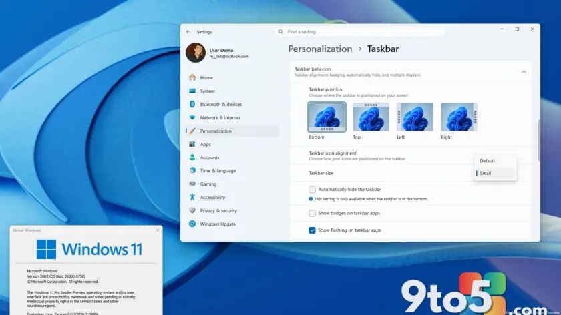Screen dimensions: 561x315
Task: Click the info icon beside bottom-only notice
Action: [311, 199]
